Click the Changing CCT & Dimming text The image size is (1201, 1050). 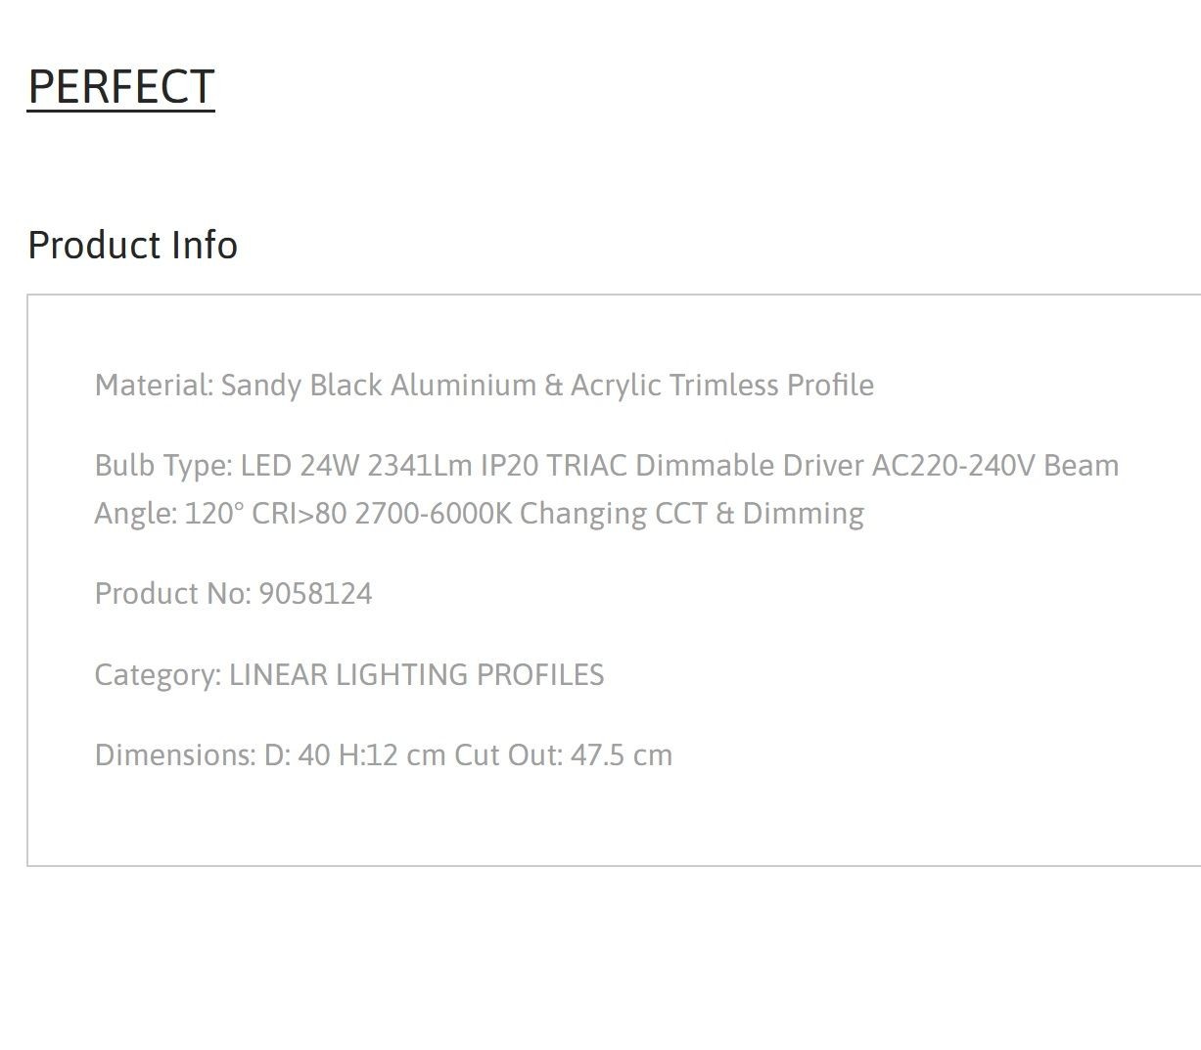(x=692, y=514)
